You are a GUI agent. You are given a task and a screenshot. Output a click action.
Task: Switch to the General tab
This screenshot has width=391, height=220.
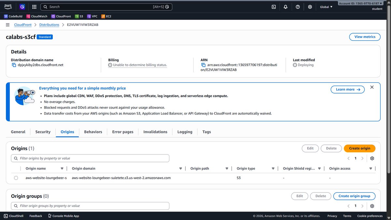pyautogui.click(x=18, y=132)
